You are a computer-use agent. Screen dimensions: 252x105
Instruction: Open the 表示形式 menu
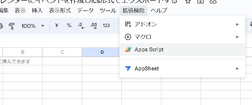click(x=60, y=11)
